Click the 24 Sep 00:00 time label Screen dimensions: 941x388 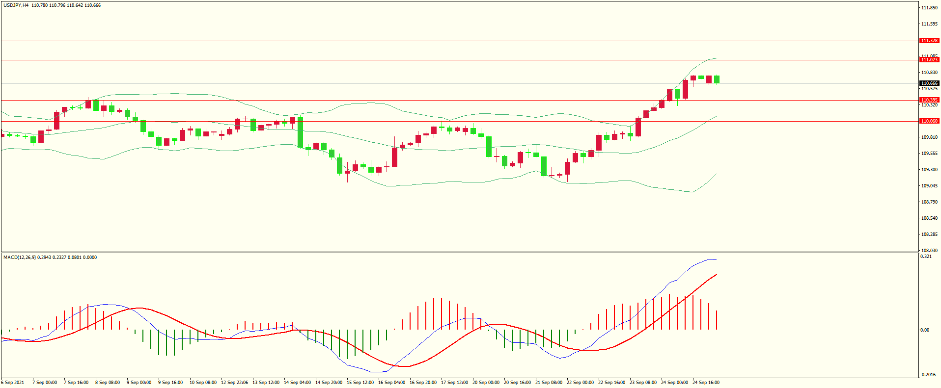pos(674,383)
